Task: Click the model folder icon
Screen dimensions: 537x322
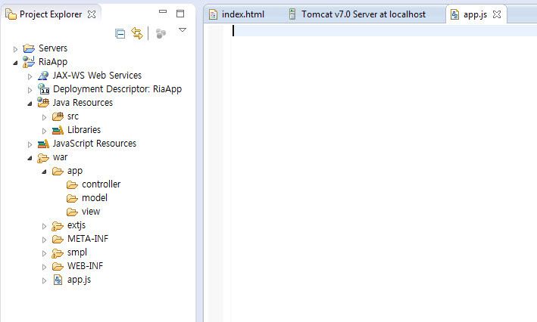Action: [72, 198]
